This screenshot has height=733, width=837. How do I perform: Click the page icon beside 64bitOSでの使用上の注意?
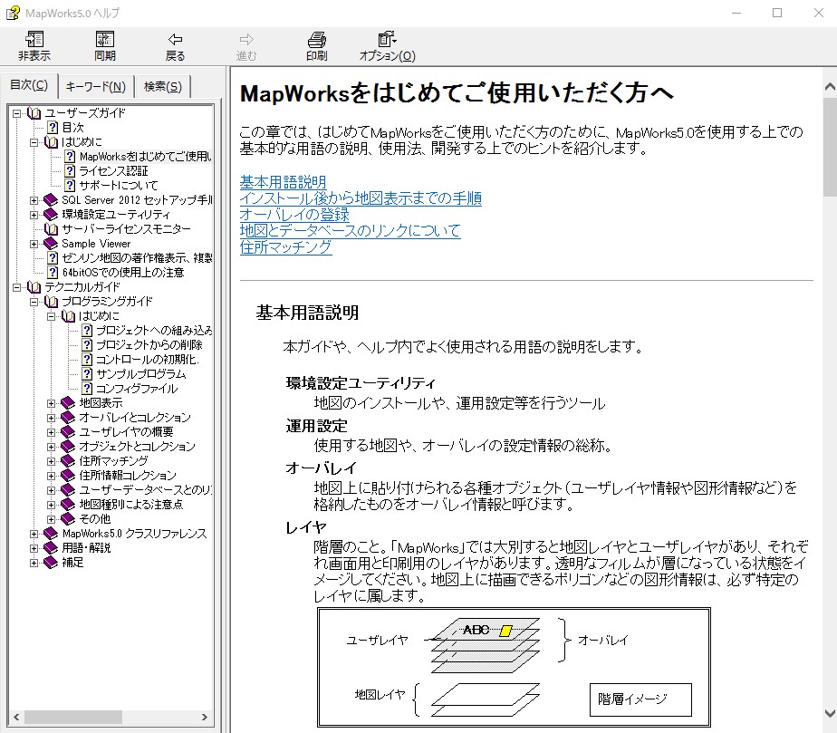click(53, 273)
